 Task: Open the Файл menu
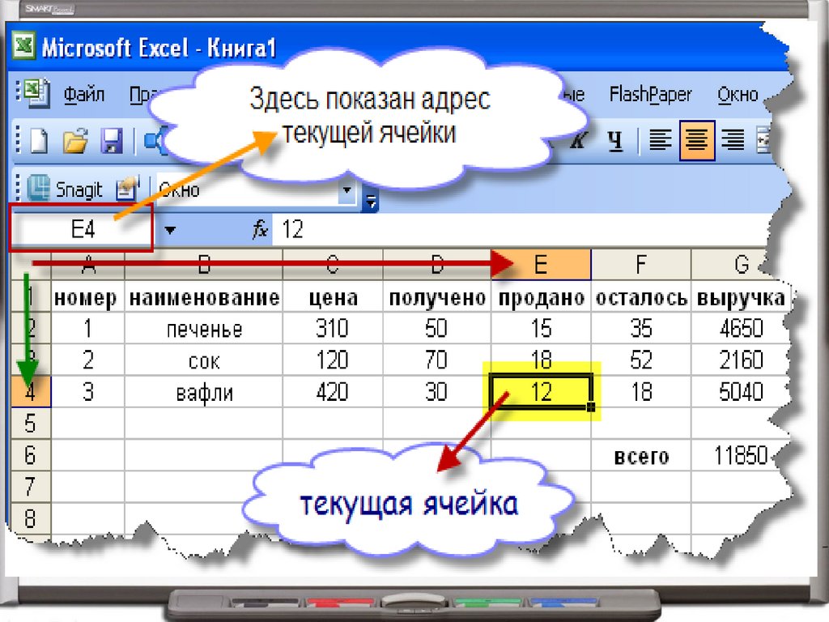(84, 96)
